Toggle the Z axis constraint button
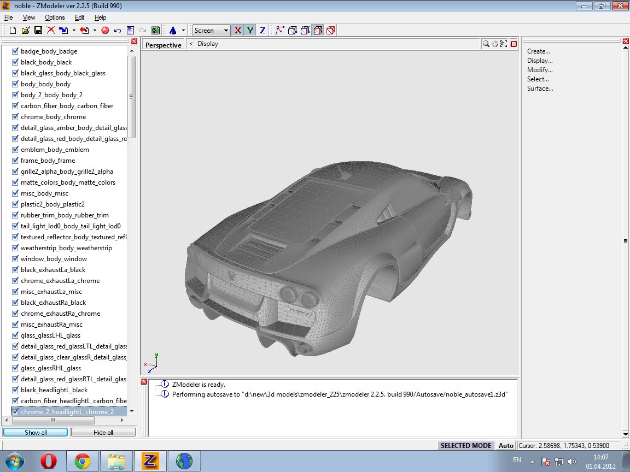This screenshot has width=630, height=472. click(262, 31)
